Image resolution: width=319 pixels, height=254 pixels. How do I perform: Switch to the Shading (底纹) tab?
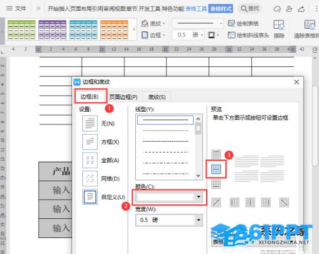click(157, 97)
